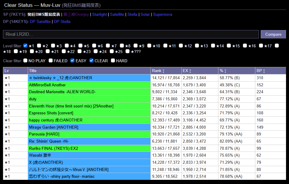Tick the ★10 level filter checkbox
Viewport: 289px width, 184px height.
[x=149, y=46]
